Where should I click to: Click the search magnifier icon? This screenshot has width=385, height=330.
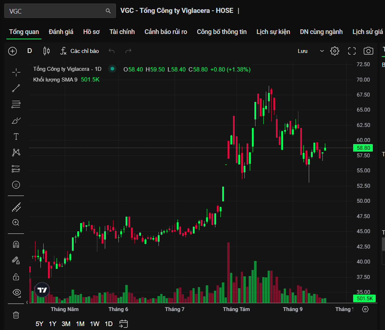(x=108, y=11)
